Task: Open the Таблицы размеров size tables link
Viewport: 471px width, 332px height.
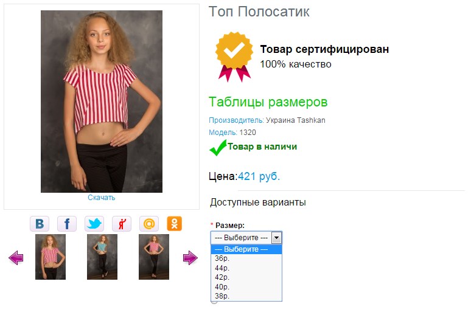Action: click(x=268, y=102)
